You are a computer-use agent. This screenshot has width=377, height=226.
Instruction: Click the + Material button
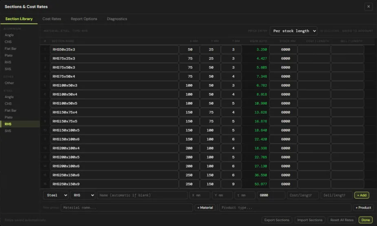[205, 208]
